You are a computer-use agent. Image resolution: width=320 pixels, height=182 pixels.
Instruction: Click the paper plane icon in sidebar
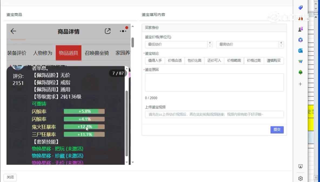tap(300, 61)
